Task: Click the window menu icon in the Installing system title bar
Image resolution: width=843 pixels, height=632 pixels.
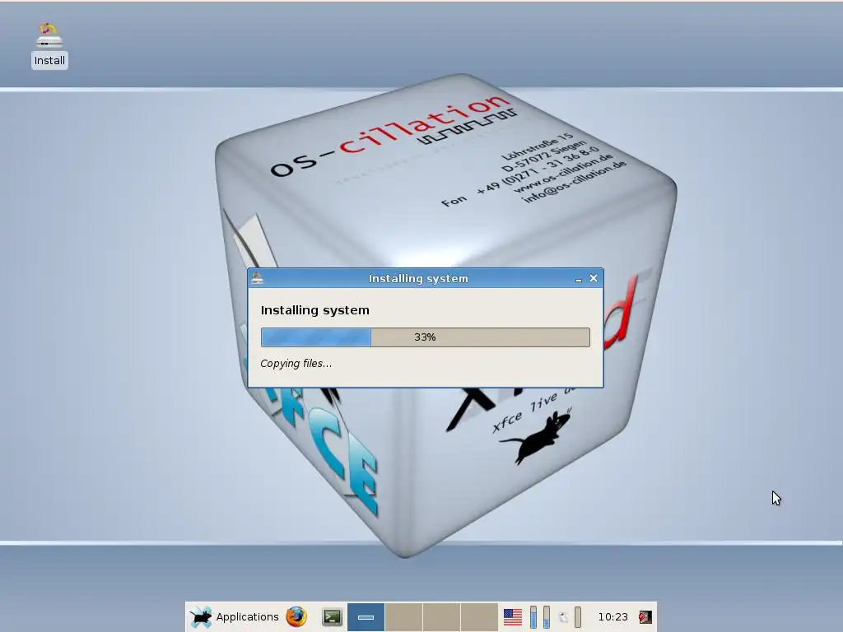Action: tap(258, 278)
